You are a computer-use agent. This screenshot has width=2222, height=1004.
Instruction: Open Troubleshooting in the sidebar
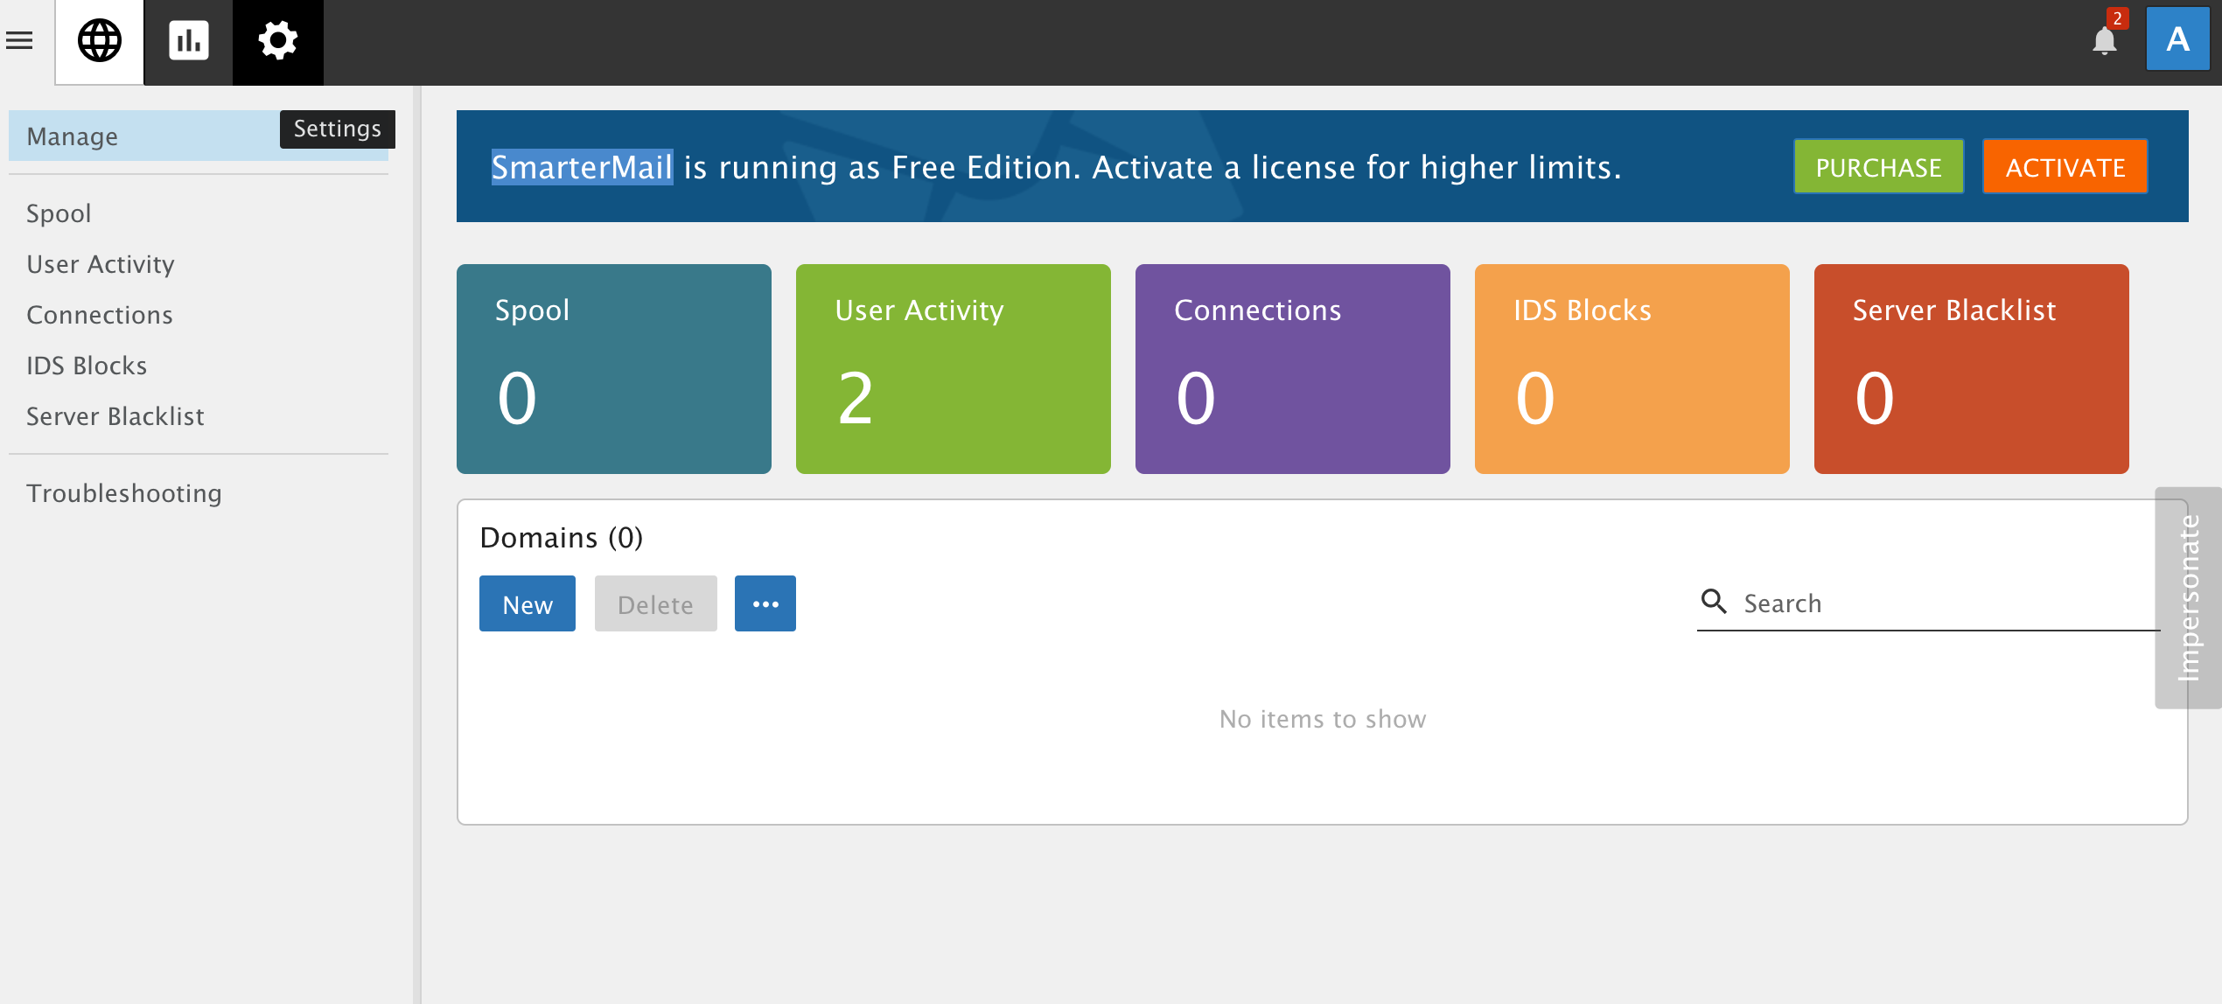[124, 493]
